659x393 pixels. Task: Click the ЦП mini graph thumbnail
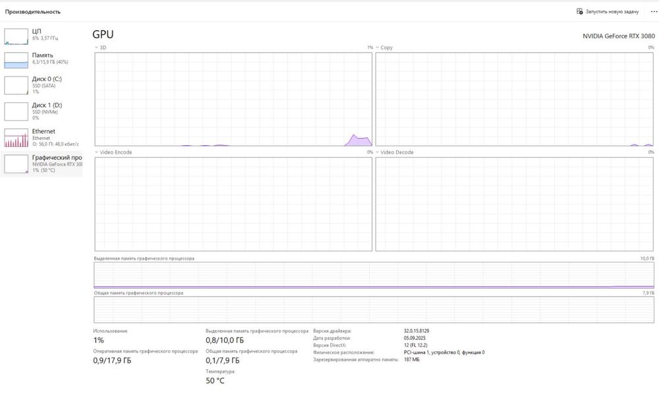[16, 36]
